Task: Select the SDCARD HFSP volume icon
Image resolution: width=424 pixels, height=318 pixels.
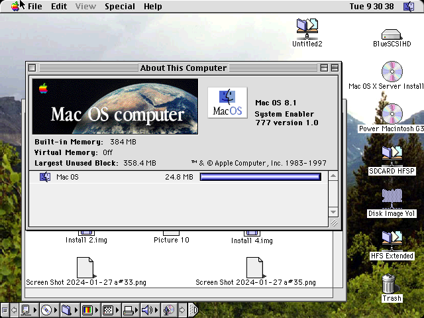Action: click(392, 156)
